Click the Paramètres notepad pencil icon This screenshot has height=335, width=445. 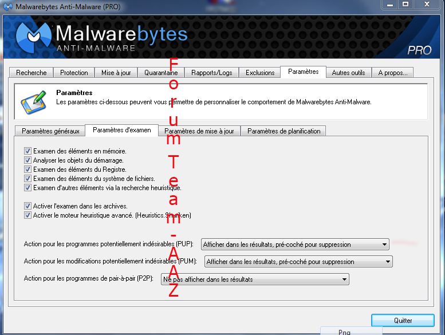tap(33, 103)
